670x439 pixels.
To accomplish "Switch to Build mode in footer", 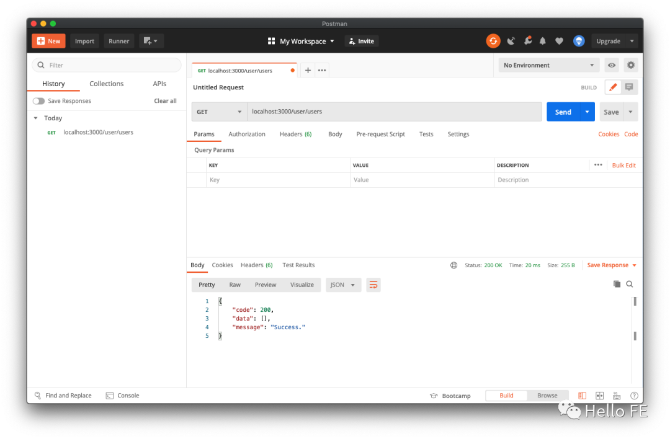I will point(506,396).
